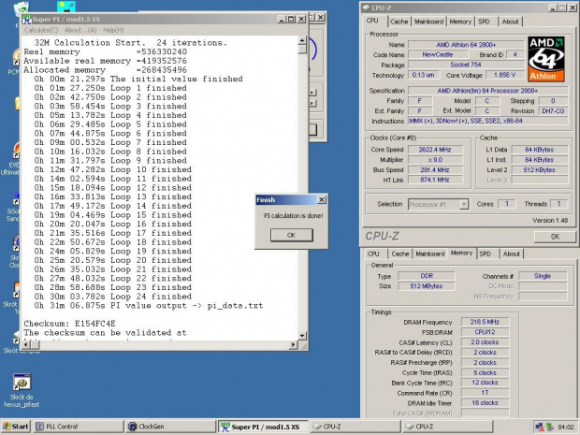Click the CAS# Latency value 2.0 clocks
Image resolution: width=580 pixels, height=435 pixels.
coord(485,342)
